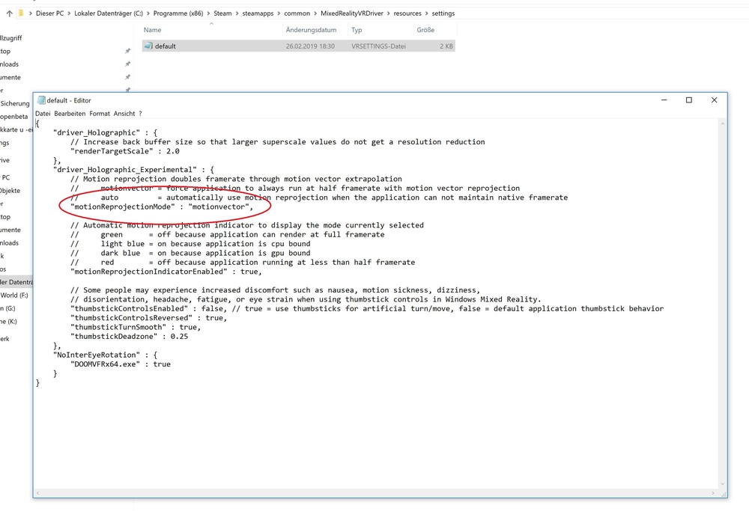The image size is (749, 511).
Task: Click the "DOOMVFRx64.exe" : true line
Action: [x=121, y=364]
